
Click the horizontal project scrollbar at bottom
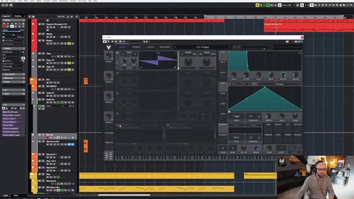124,195
